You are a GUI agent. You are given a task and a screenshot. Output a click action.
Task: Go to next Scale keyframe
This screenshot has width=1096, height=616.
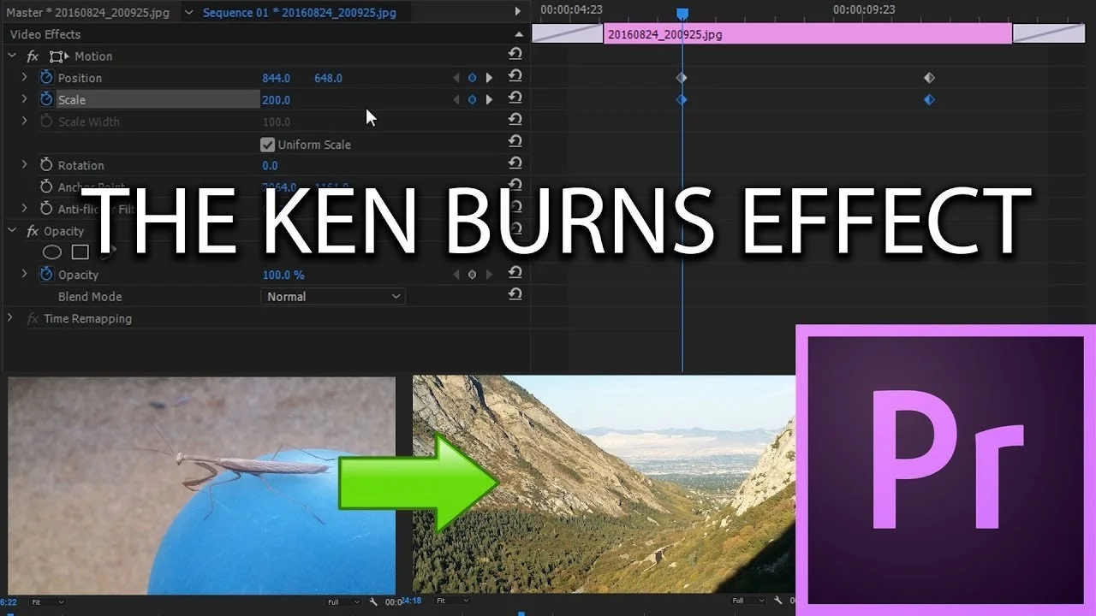coord(489,99)
